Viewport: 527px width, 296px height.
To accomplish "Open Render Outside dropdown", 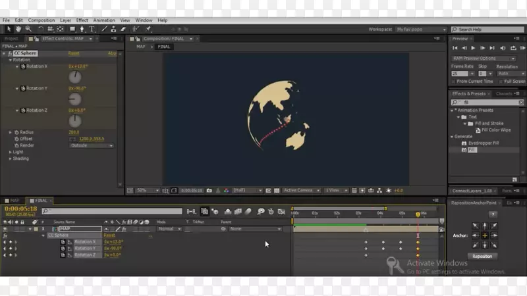I will [x=92, y=145].
